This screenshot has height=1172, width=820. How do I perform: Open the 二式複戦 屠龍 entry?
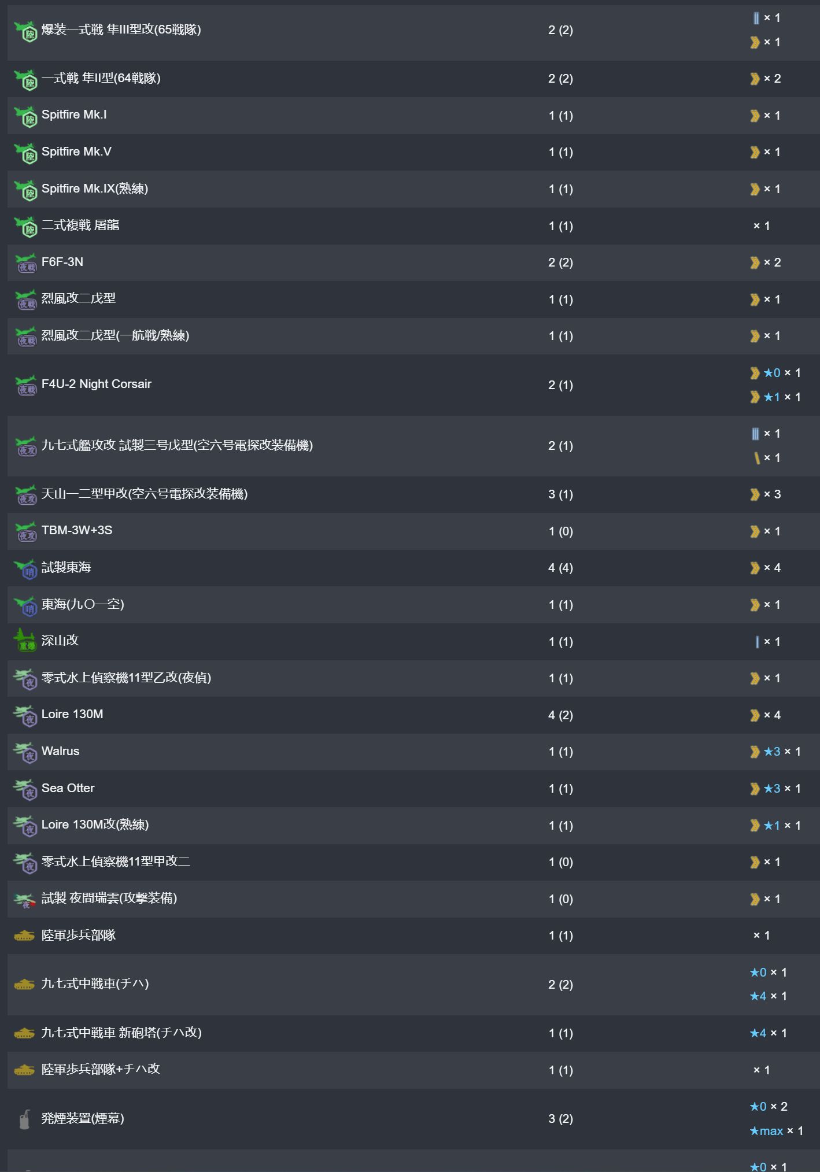point(80,225)
